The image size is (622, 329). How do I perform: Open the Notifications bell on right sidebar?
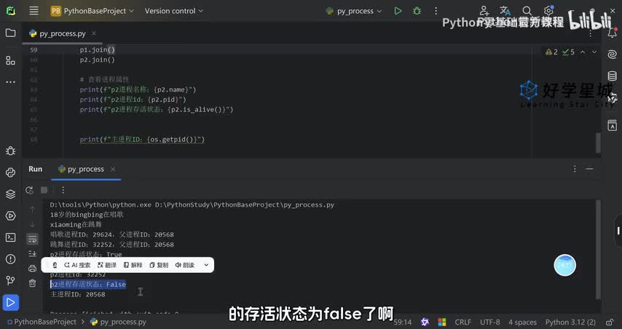pyautogui.click(x=612, y=33)
